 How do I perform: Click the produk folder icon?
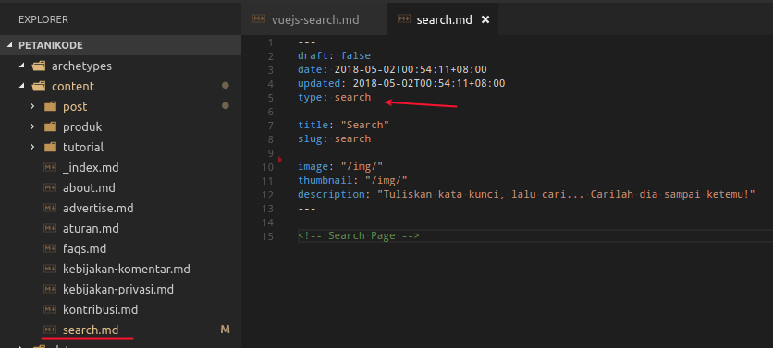(50, 127)
